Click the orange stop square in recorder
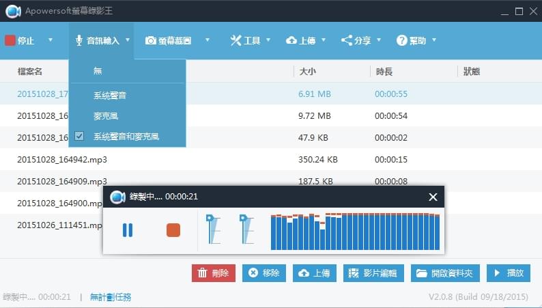Image resolution: width=542 pixels, height=308 pixels. 173,230
